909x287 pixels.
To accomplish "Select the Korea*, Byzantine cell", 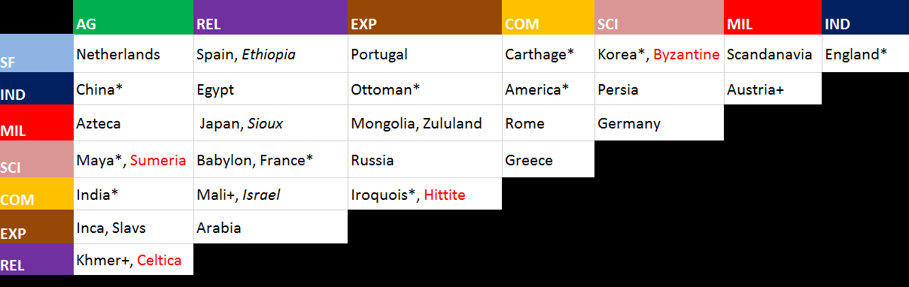I will 659,54.
